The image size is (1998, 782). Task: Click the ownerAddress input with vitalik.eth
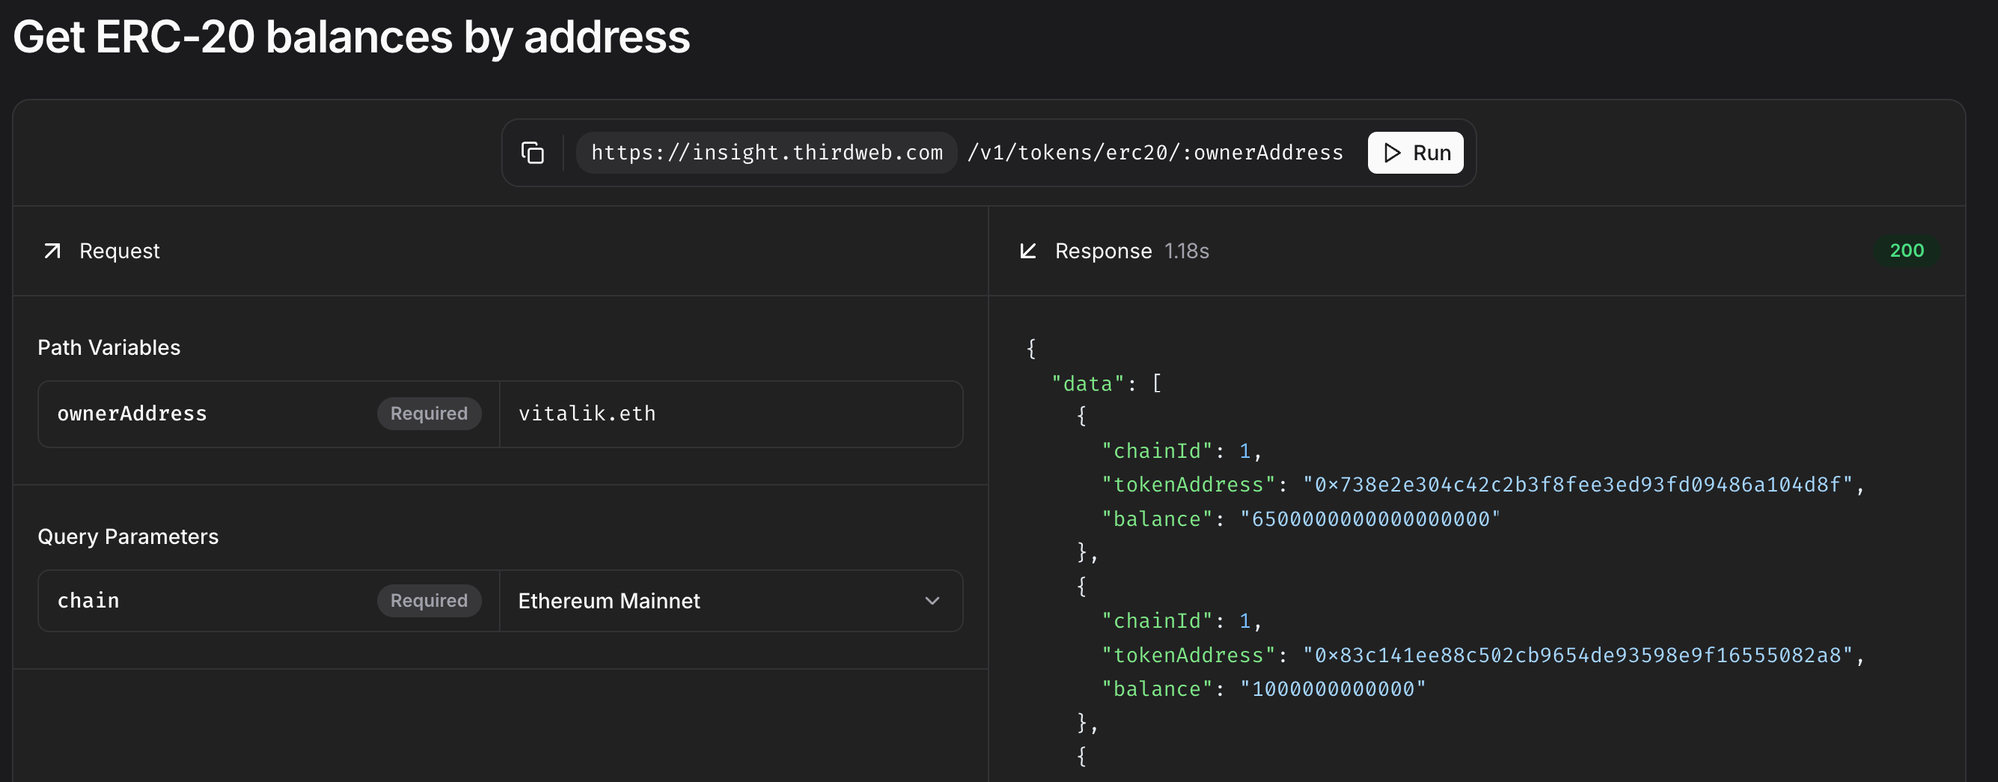coord(729,414)
